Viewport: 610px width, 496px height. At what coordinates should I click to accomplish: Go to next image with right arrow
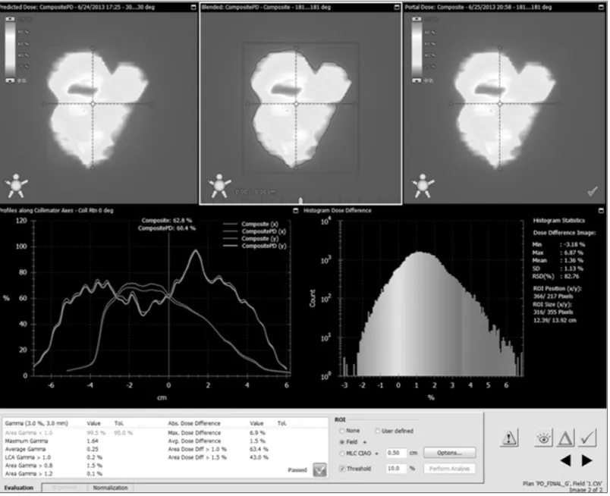coord(586,460)
